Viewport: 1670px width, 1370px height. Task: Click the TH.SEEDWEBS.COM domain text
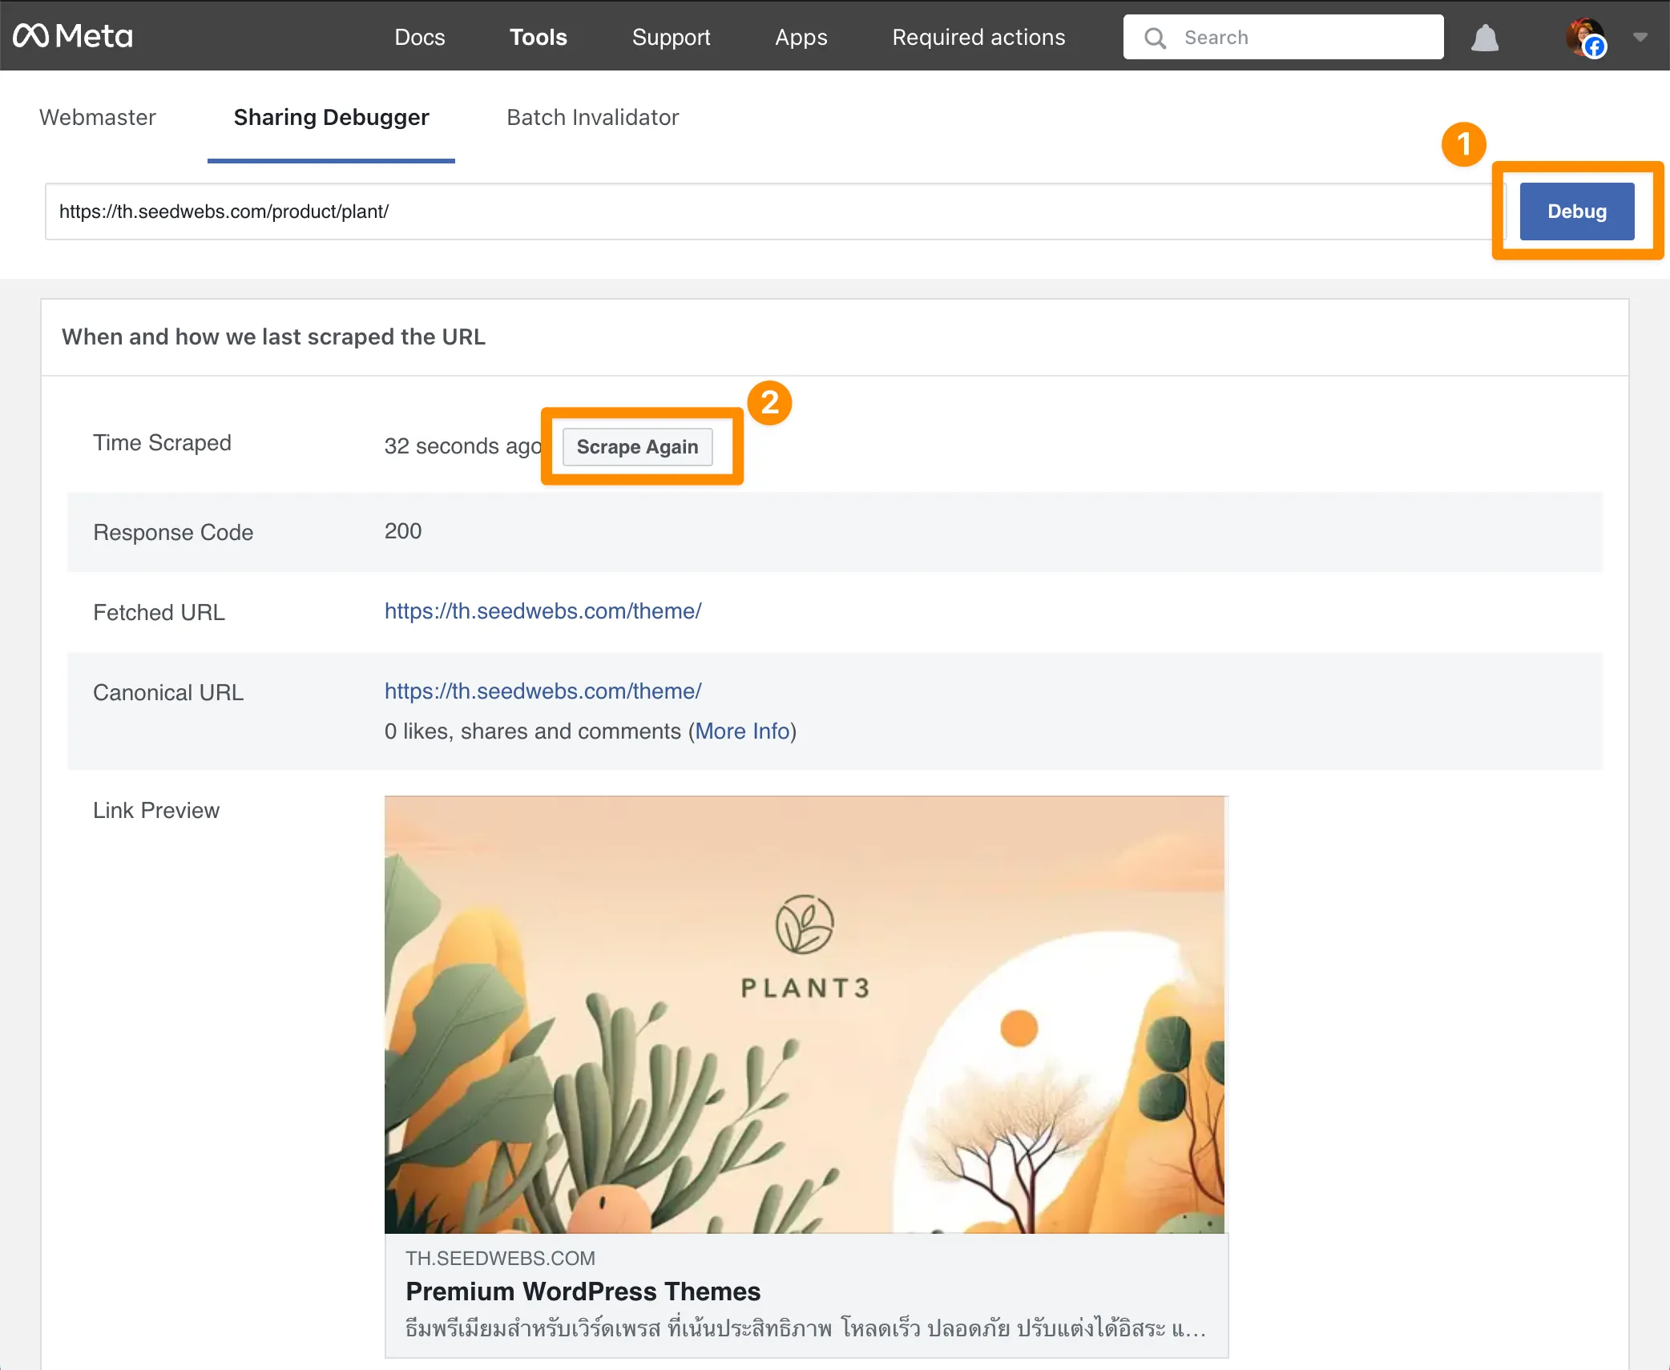500,1258
